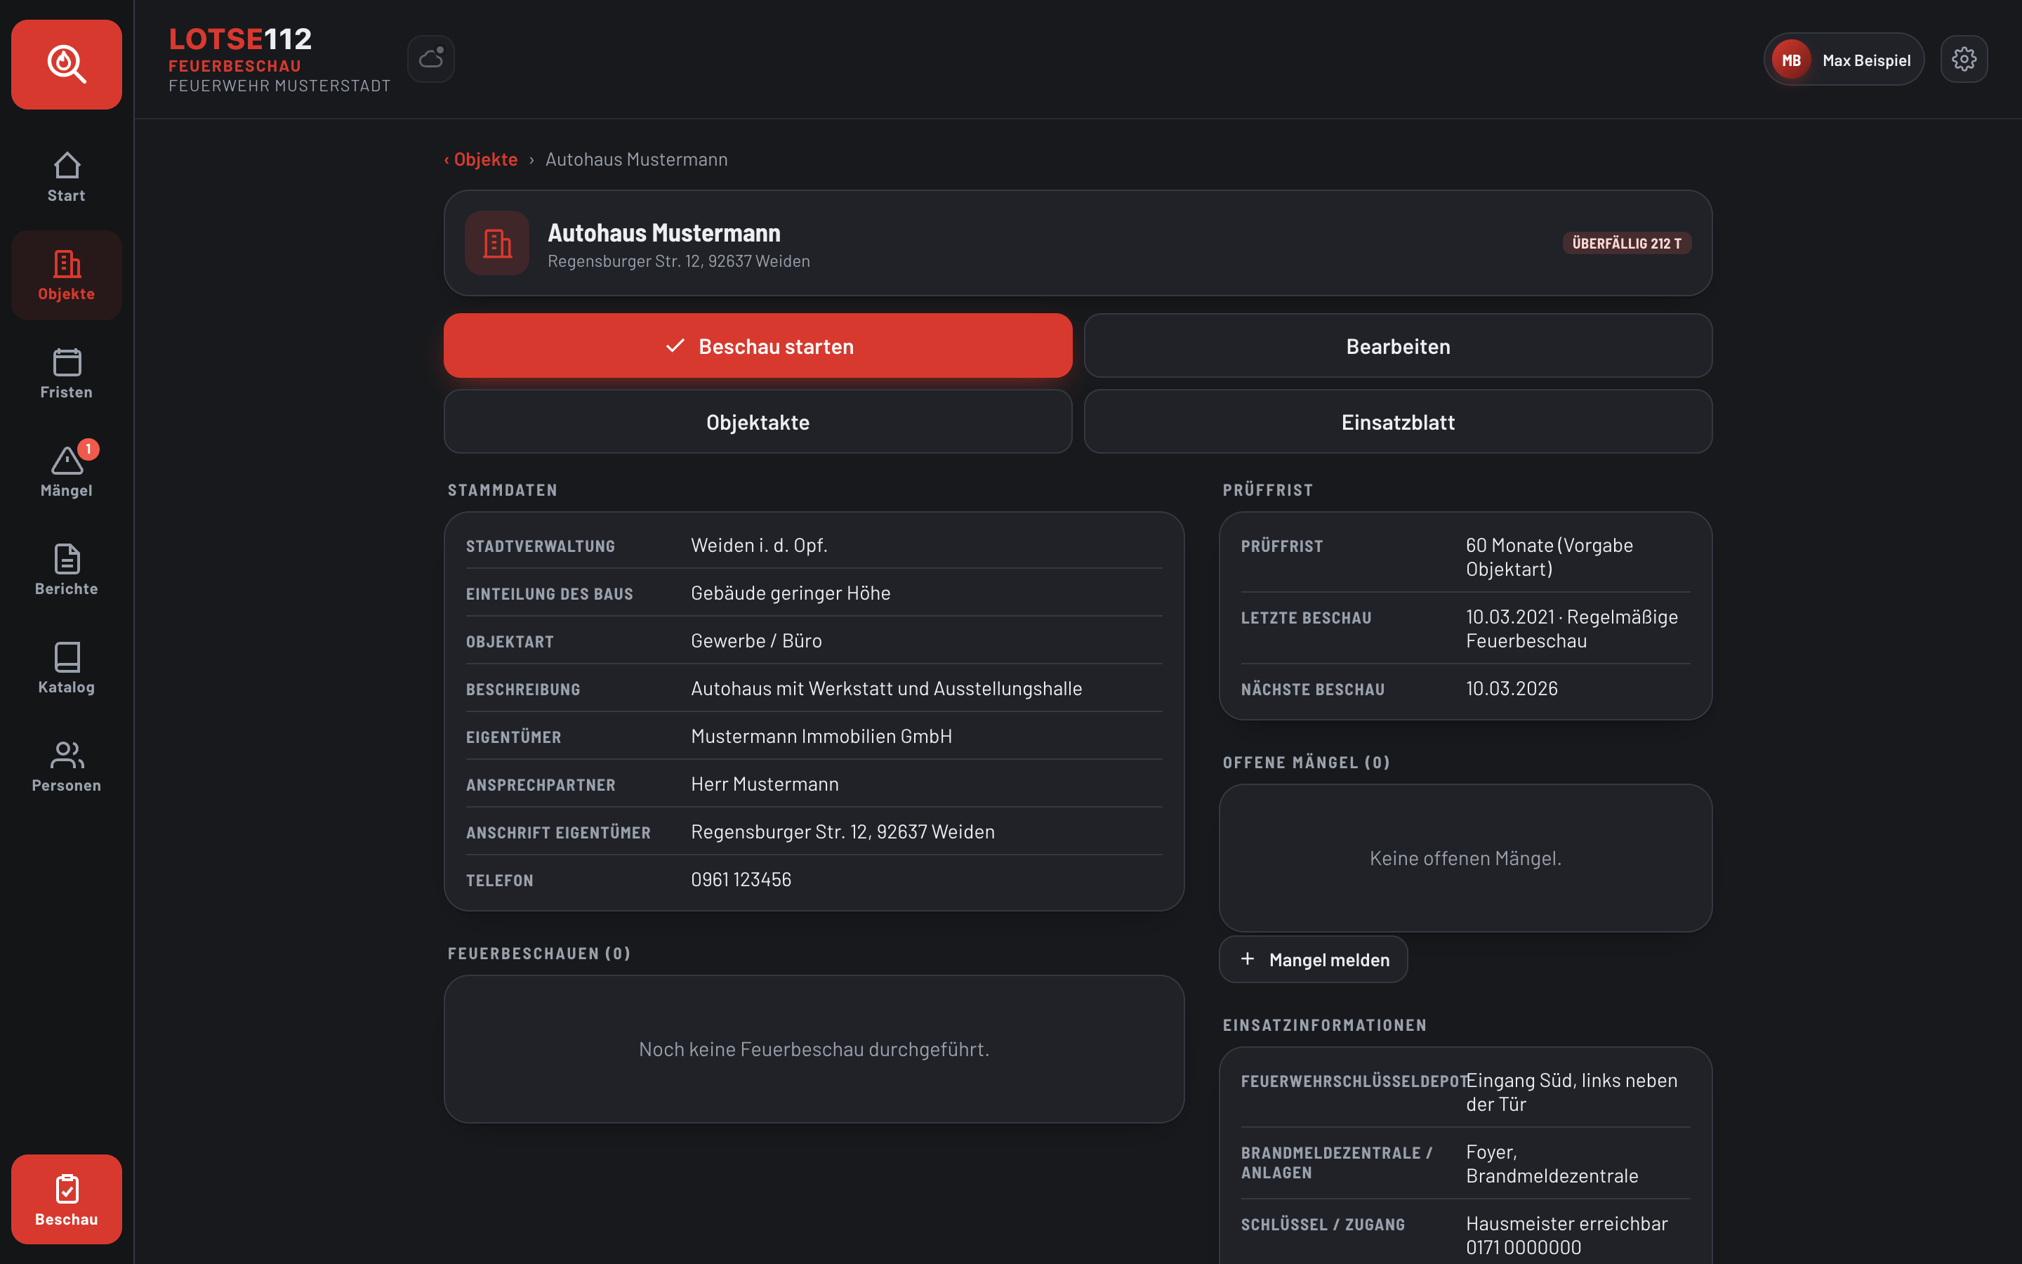This screenshot has height=1264, width=2022.
Task: Click the description Autohaus mit Werkstatt
Action: coord(885,689)
